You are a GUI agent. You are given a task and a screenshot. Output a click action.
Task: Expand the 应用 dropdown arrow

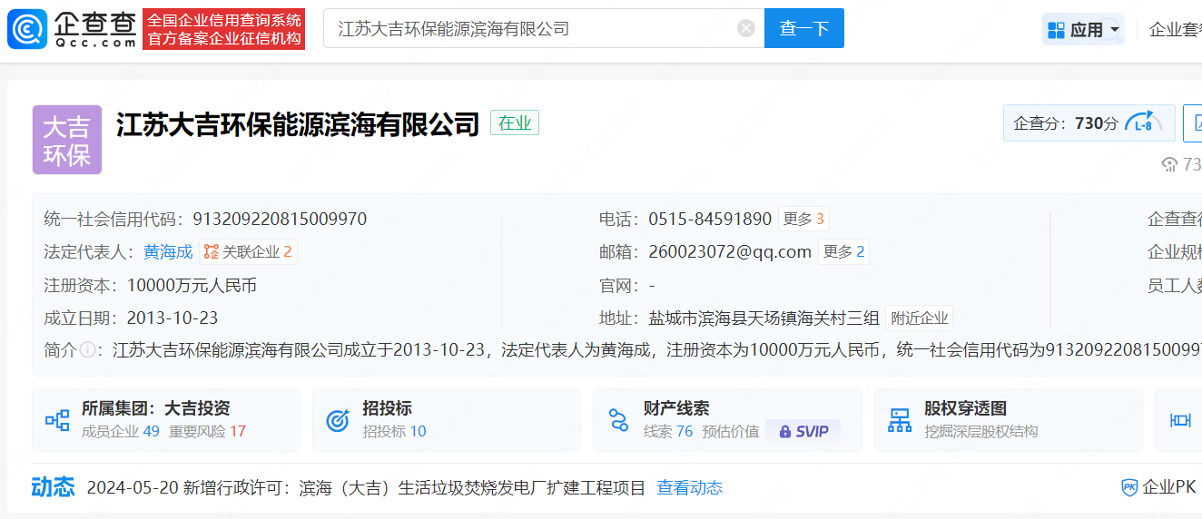[1115, 30]
